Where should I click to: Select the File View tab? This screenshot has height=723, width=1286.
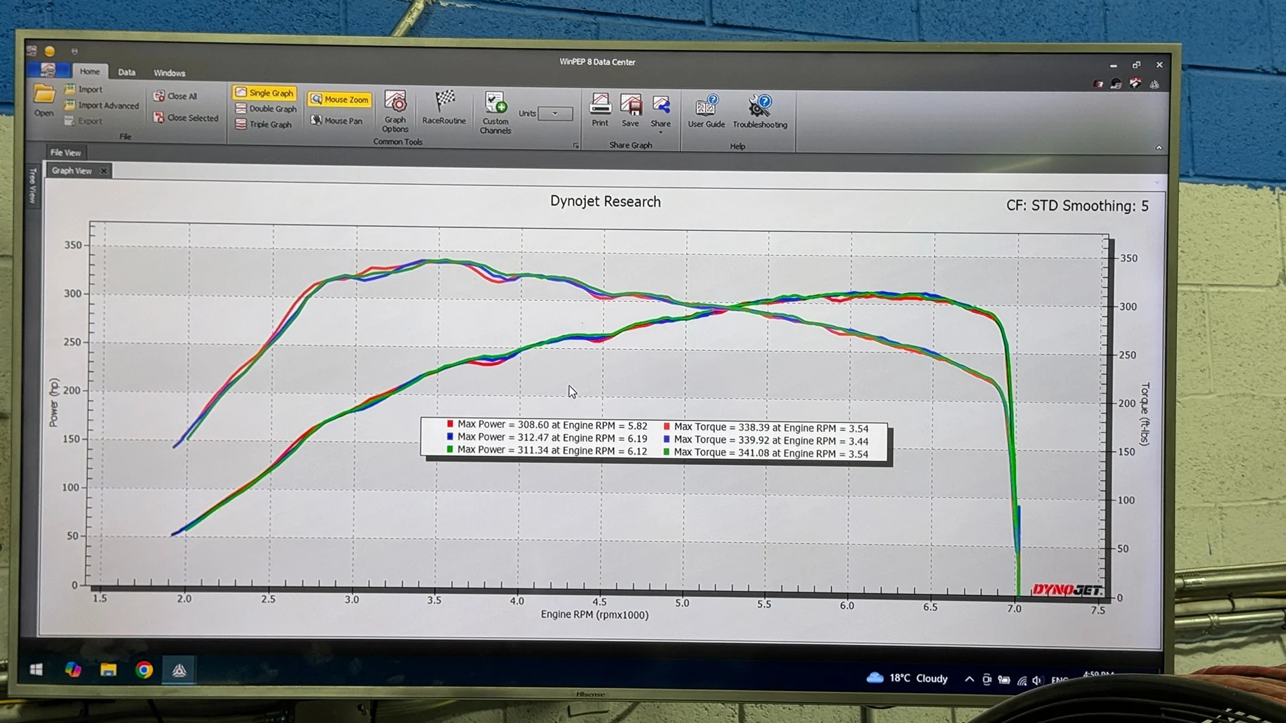(66, 152)
